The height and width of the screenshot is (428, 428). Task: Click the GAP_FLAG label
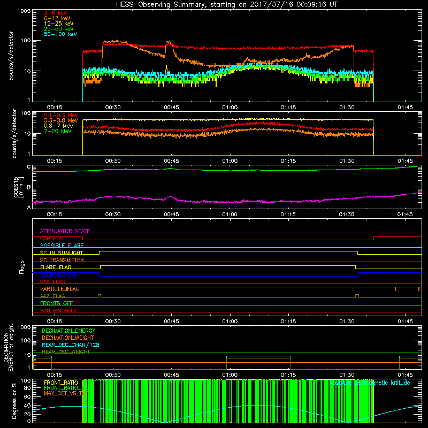tap(52, 238)
